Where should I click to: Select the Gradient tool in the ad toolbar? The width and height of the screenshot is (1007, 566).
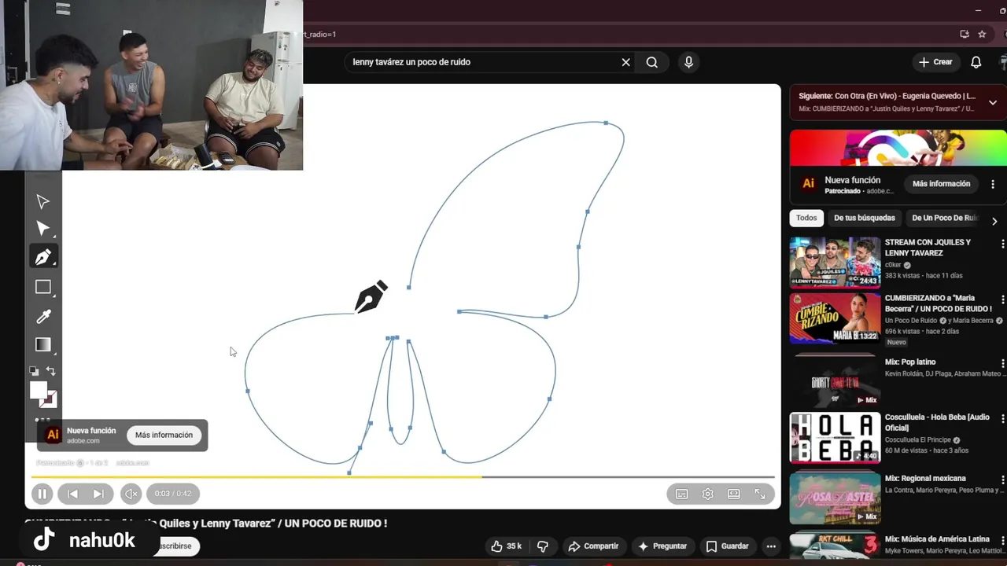(x=43, y=344)
